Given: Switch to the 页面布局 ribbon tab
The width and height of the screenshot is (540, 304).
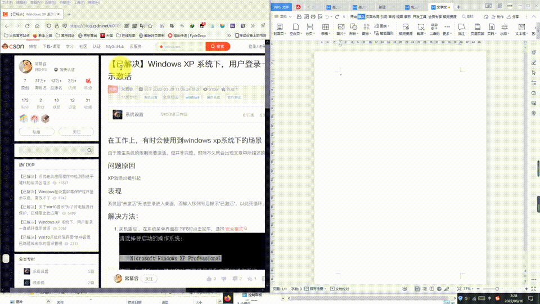Looking at the screenshot, I should pyautogui.click(x=372, y=16).
